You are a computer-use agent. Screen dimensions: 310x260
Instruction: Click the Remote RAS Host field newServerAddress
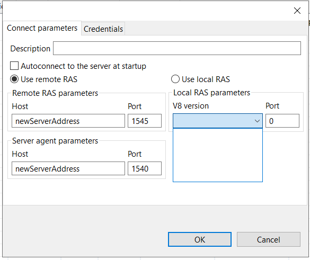[68, 121]
